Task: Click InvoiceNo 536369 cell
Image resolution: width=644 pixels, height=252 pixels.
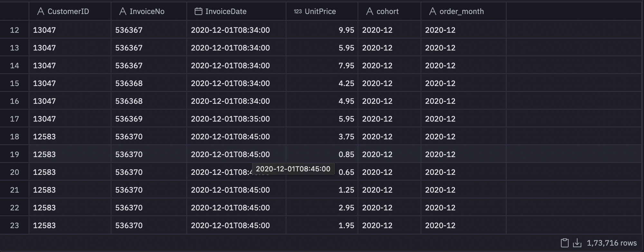Action: point(149,119)
